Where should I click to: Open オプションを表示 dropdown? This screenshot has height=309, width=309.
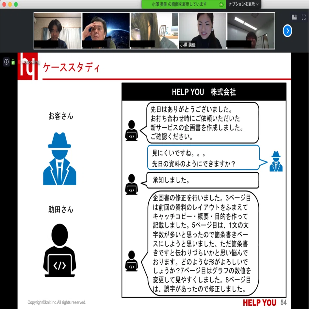click(x=244, y=4)
